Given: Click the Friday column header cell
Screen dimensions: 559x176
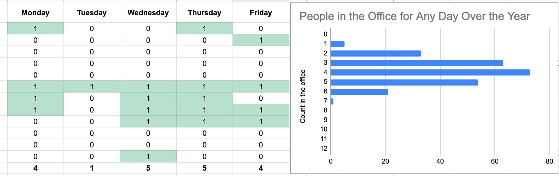Looking at the screenshot, I should click(261, 12).
